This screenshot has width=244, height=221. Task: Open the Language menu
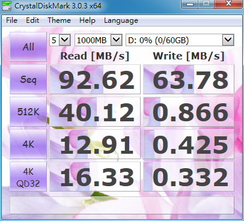coord(121,20)
